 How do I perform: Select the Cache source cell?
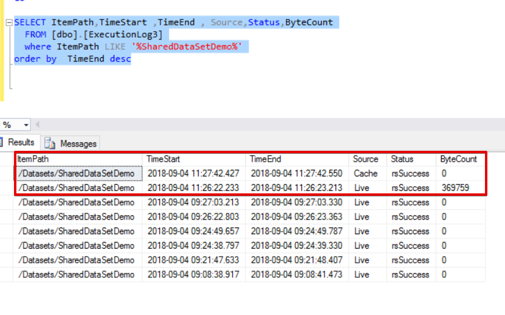tap(368, 173)
